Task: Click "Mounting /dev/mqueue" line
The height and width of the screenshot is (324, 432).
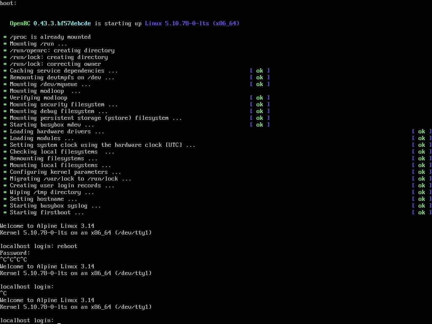Action: pyautogui.click(x=50, y=84)
